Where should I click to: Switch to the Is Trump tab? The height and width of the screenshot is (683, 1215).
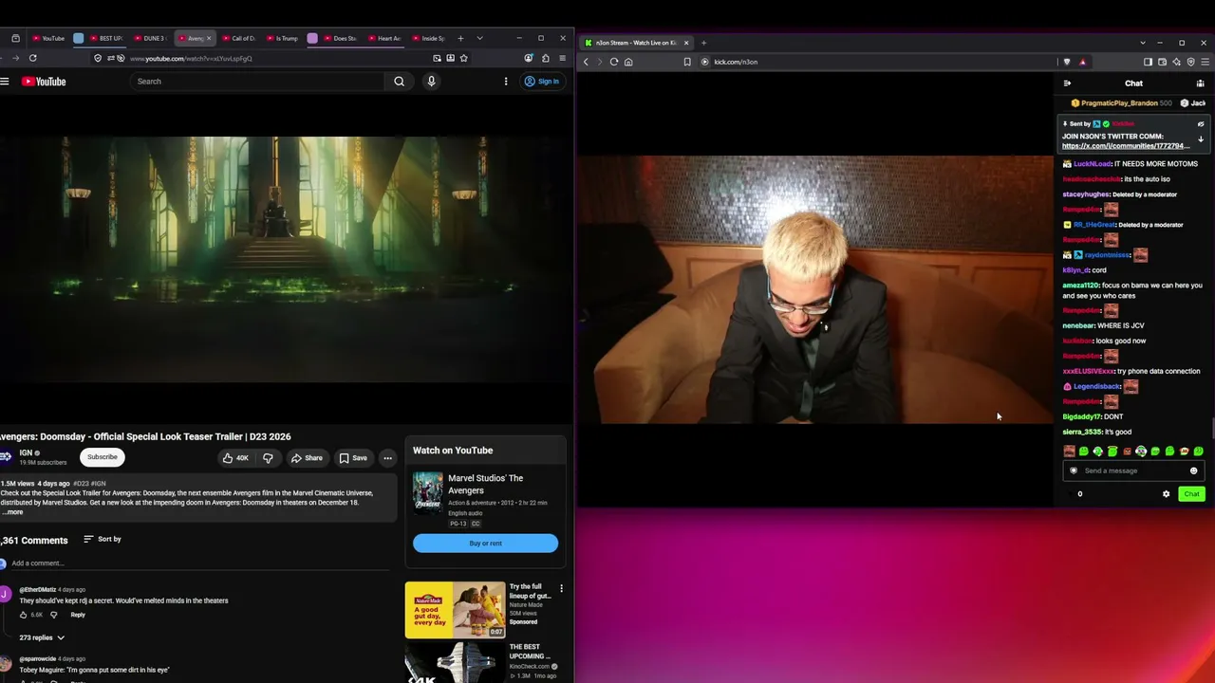pyautogui.click(x=282, y=38)
